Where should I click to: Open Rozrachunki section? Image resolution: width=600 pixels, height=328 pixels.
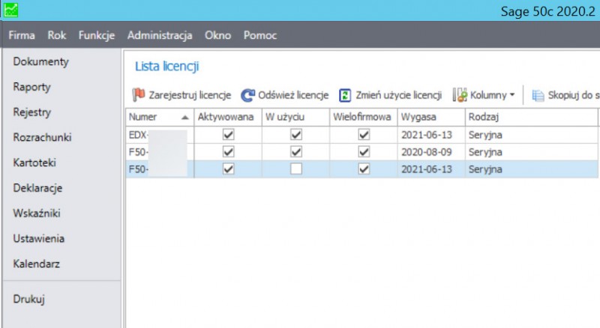click(x=42, y=137)
